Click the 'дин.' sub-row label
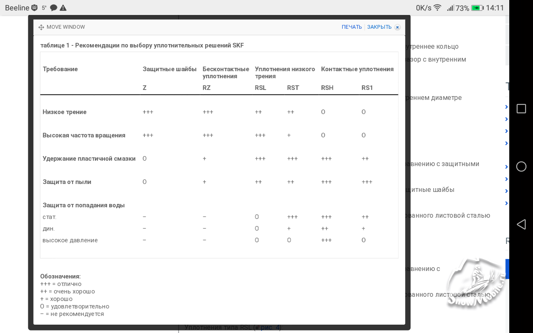This screenshot has height=333, width=533. click(49, 229)
